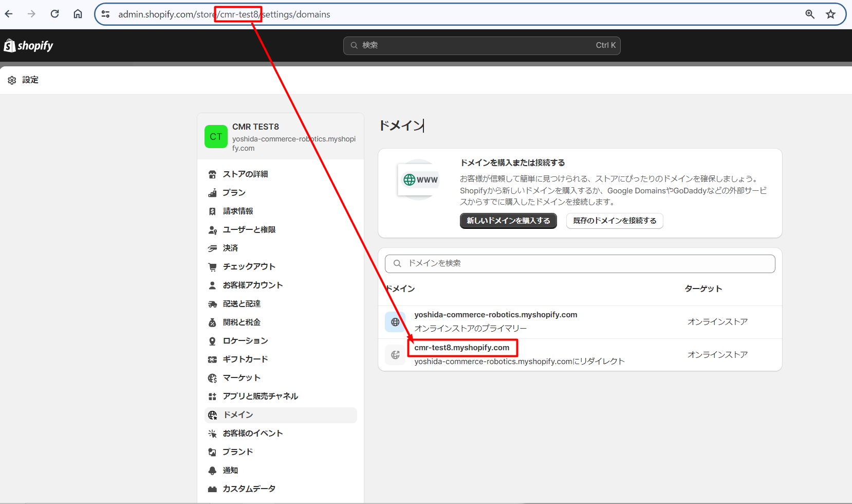Screen dimensions: 852x504
Task: Reload the page with refresh icon
Action: click(54, 14)
